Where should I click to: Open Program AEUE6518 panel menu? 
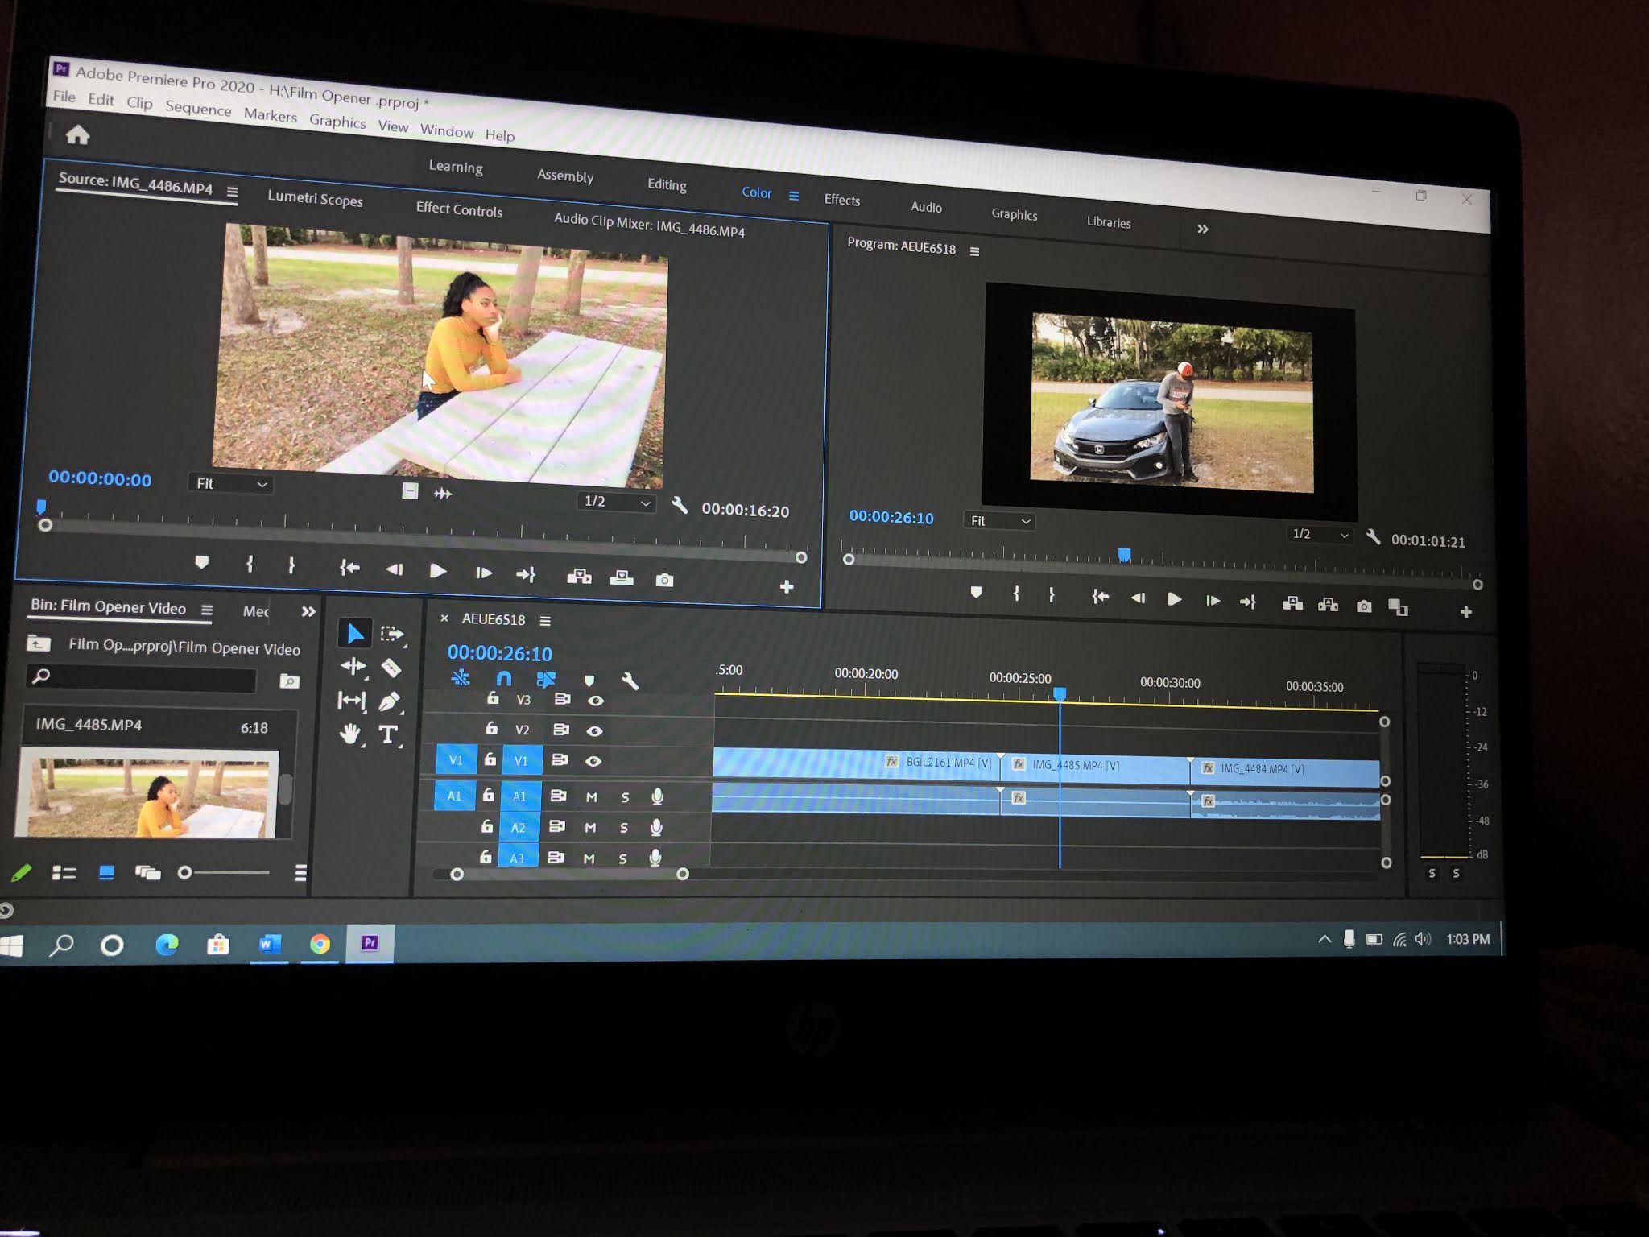[x=974, y=251]
